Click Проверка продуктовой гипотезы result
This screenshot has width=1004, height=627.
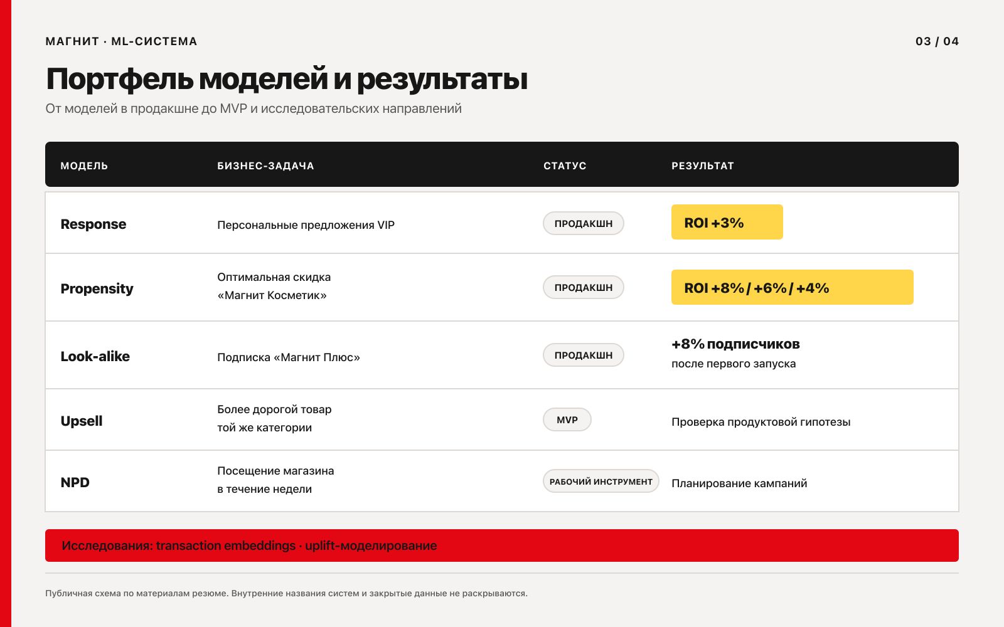point(761,422)
